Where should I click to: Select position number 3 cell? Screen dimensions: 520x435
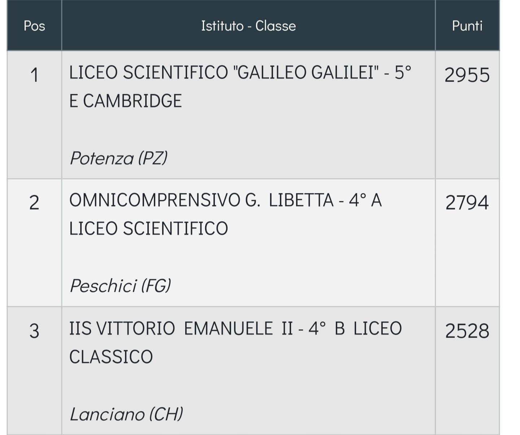click(34, 371)
